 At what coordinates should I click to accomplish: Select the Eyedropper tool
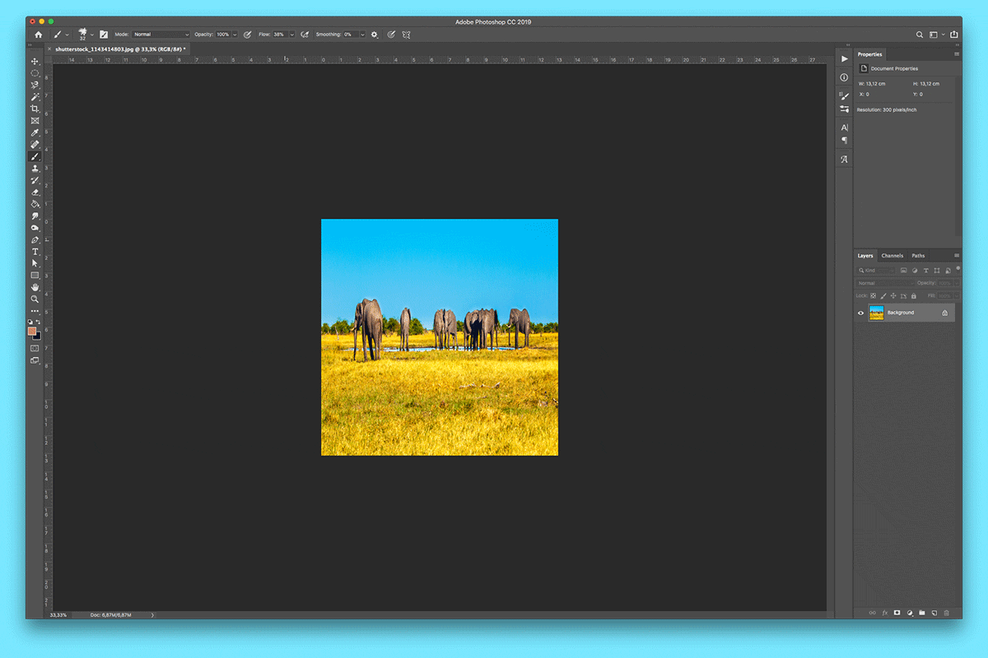tap(35, 132)
